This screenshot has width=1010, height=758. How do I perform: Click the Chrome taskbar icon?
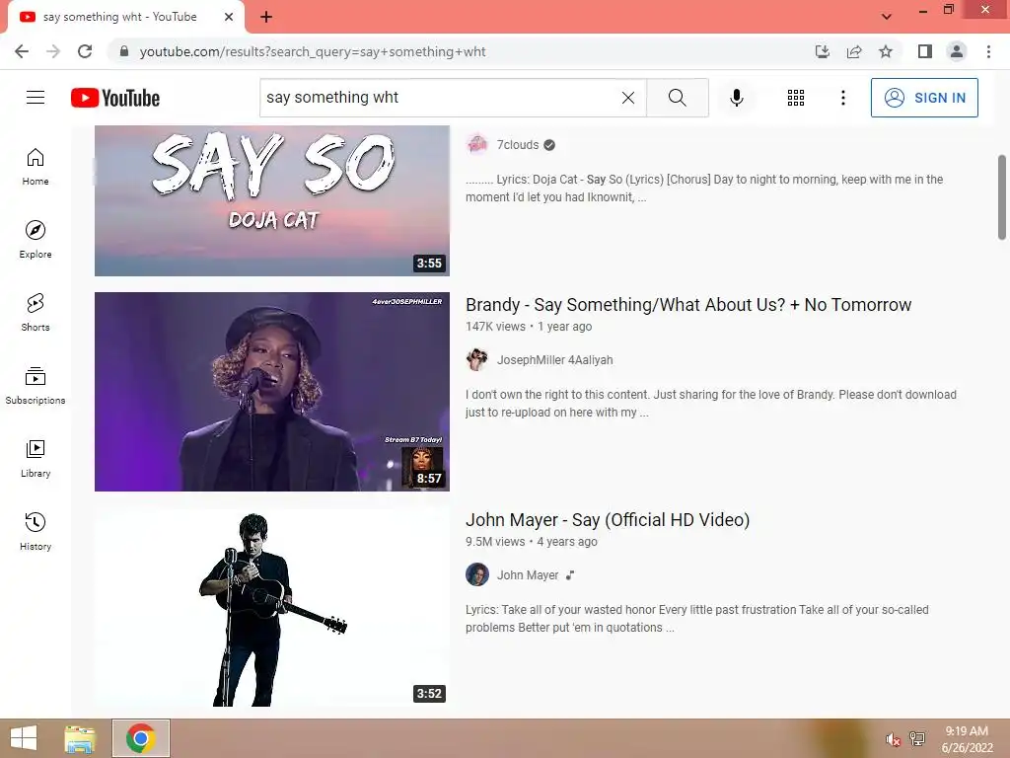point(141,738)
